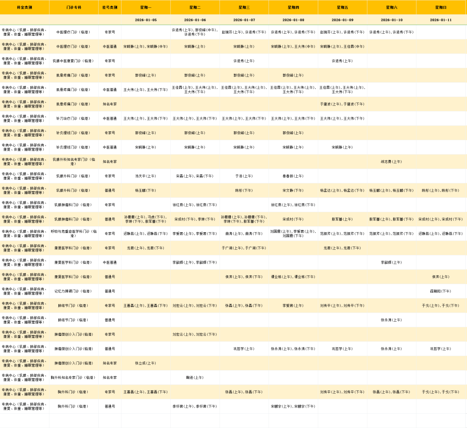This screenshot has width=467, height=428.
Task: Click the 2026-01-10 date cell
Action: (391, 20)
